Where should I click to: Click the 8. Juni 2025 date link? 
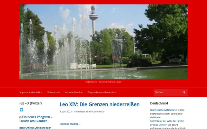66,111
